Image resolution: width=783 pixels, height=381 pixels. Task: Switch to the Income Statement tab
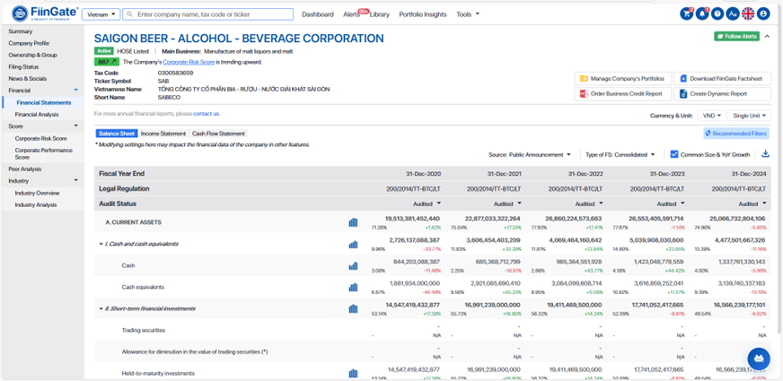163,134
